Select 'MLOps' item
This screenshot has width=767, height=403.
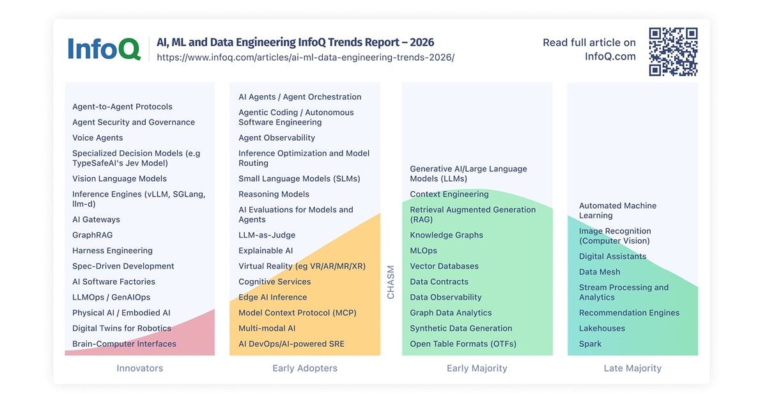[x=424, y=251]
